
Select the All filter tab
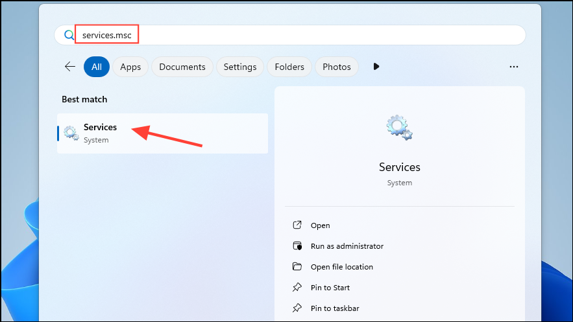pos(97,67)
